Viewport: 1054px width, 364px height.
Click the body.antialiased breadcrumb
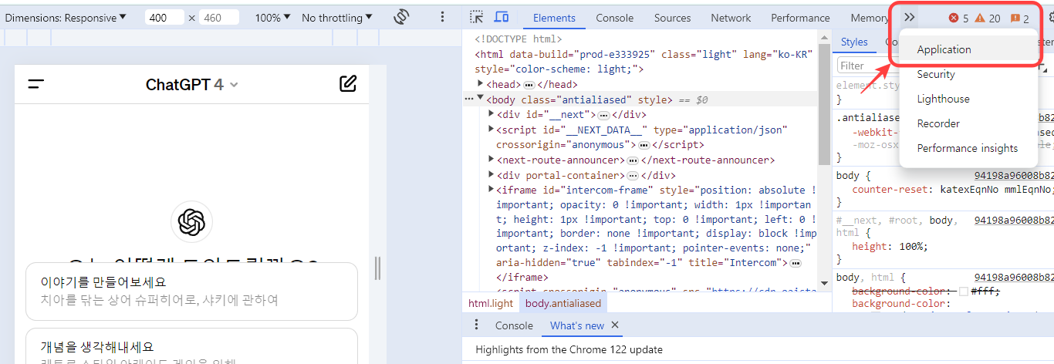click(x=563, y=303)
